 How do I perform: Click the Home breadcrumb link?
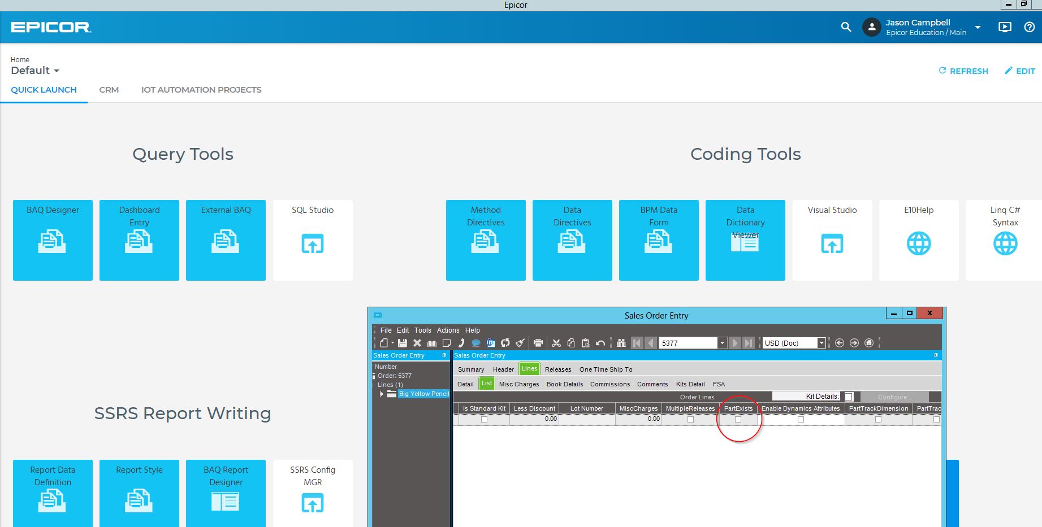point(20,59)
